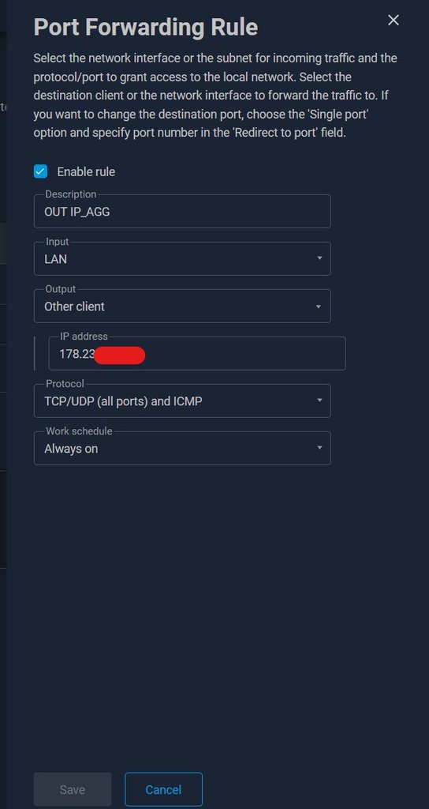Click the 'Enable rule' label text
Viewport: 429px width, 809px height.
coord(86,171)
